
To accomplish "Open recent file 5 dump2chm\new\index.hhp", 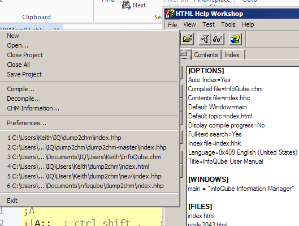I will tap(89, 176).
